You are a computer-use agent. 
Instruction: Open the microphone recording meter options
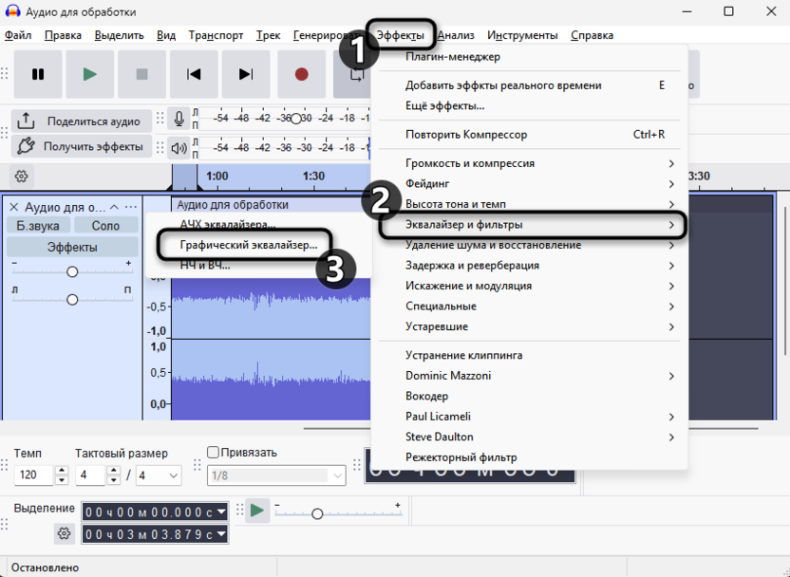click(x=180, y=118)
